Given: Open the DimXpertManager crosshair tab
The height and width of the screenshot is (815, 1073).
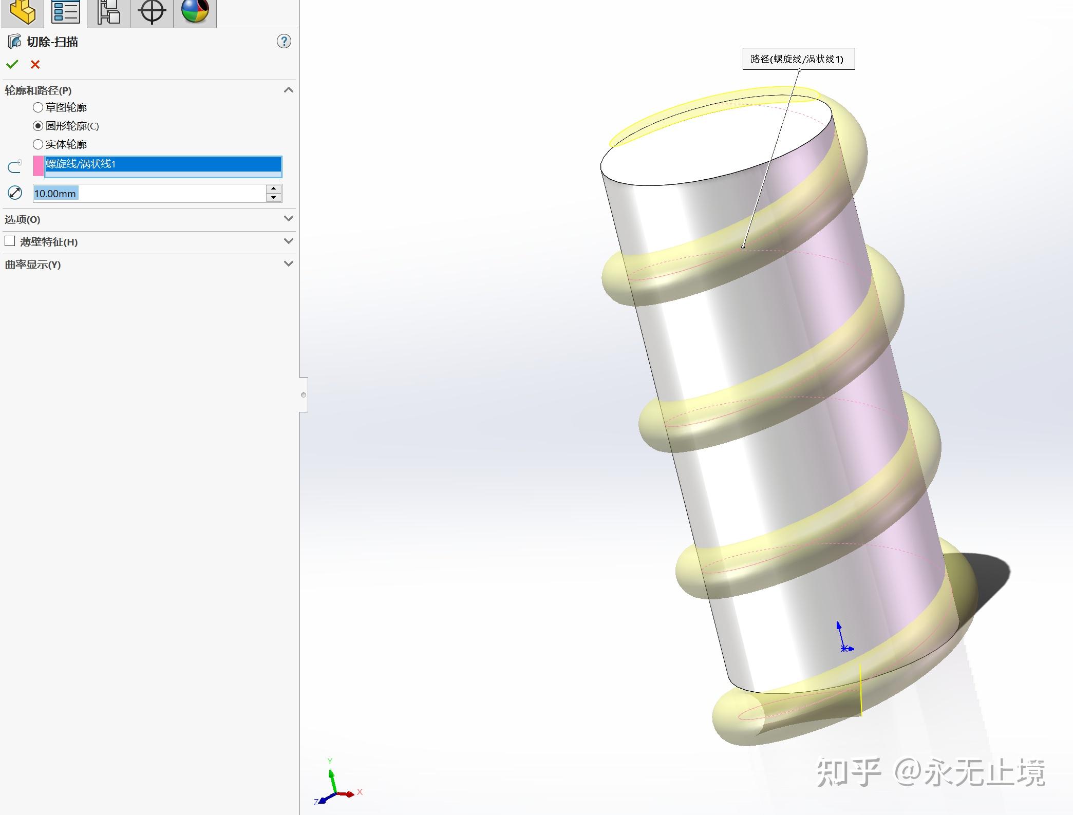Looking at the screenshot, I should point(152,12).
